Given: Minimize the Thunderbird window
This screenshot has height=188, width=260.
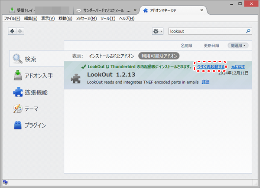Looking at the screenshot, I should point(231,3).
